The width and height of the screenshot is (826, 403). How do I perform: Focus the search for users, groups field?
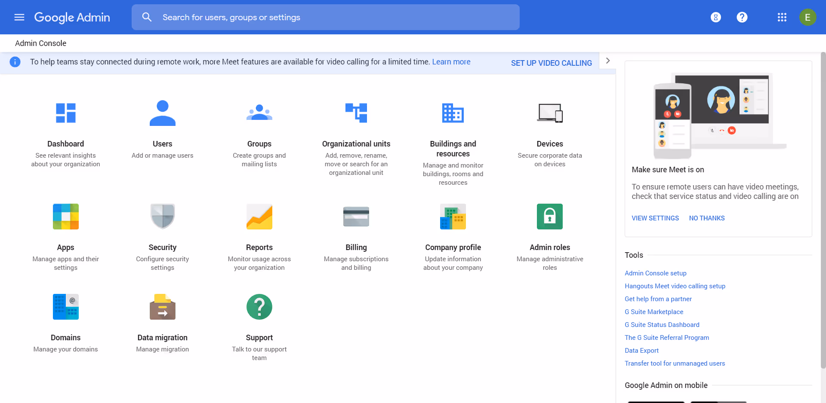[326, 17]
